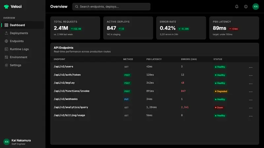Click the Veloci logo icon
Screen dimensions: 264x148
6,7
